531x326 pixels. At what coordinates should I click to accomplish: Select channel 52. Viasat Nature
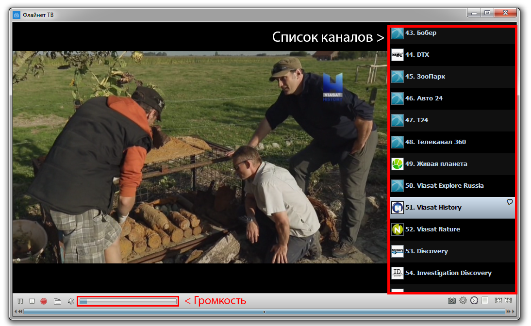tap(452, 229)
